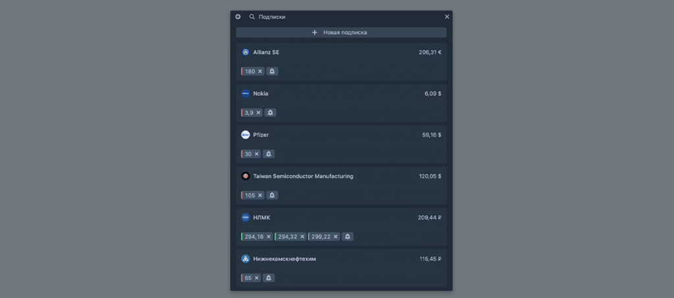674x298 pixels.
Task: Add a price alert bell for Нижнекамскнефтехим
Action: (x=269, y=278)
